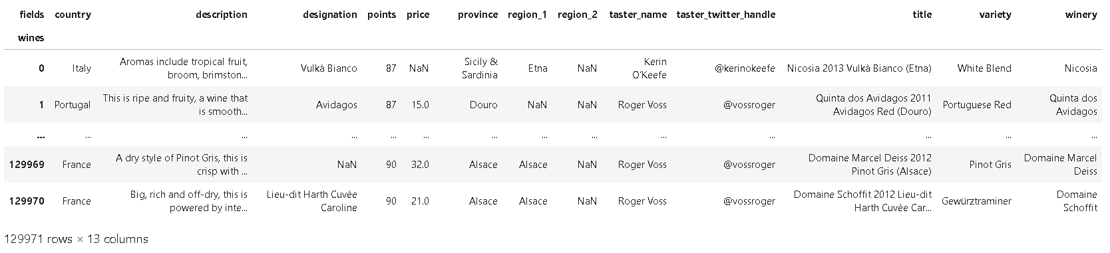Screen dimensions: 1110x253
Task: Select the 'title' column header
Action: 922,15
